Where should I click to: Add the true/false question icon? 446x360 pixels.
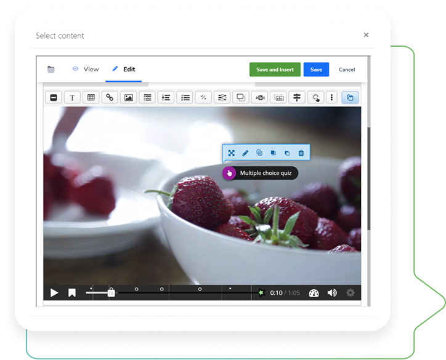(x=203, y=97)
